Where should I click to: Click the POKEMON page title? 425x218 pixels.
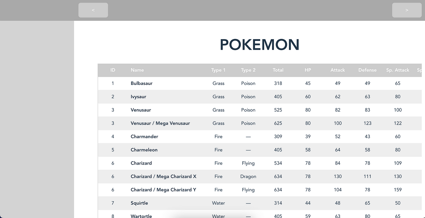coord(260,45)
